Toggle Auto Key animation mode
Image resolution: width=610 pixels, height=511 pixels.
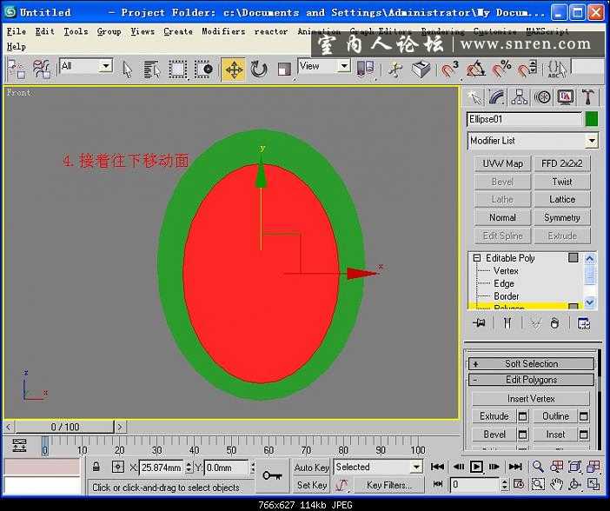[x=311, y=468]
